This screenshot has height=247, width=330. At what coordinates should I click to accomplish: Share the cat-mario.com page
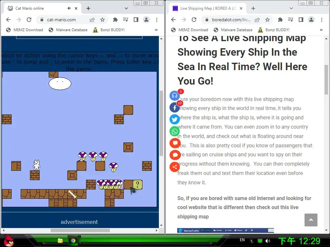pos(92,20)
